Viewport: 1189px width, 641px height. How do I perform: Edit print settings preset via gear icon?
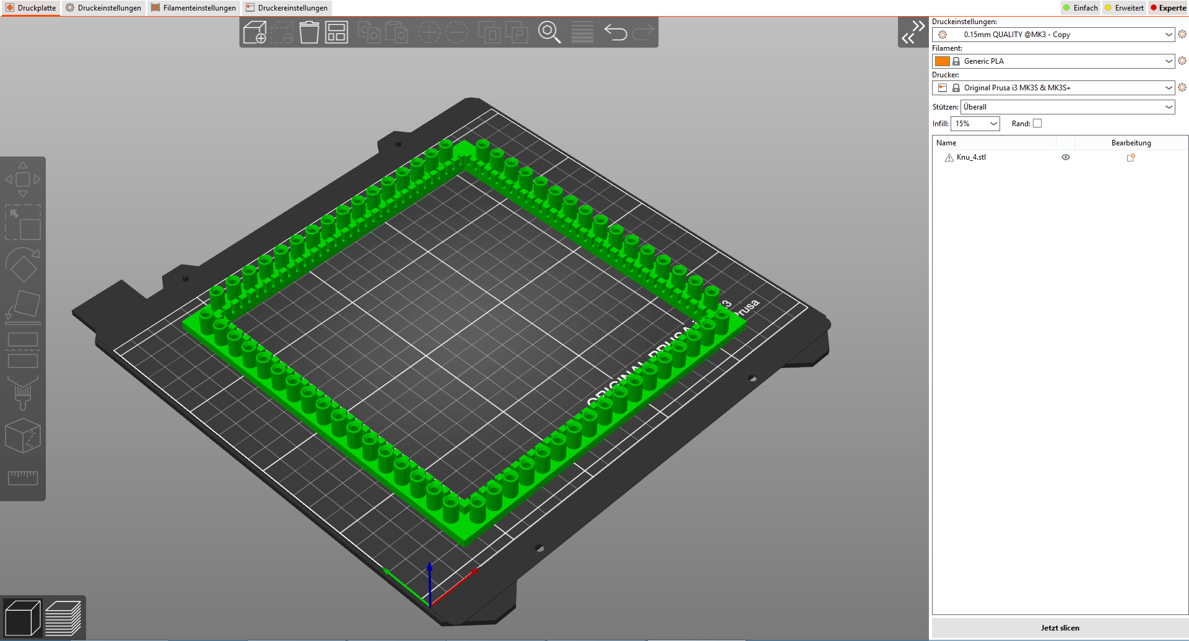click(1182, 34)
